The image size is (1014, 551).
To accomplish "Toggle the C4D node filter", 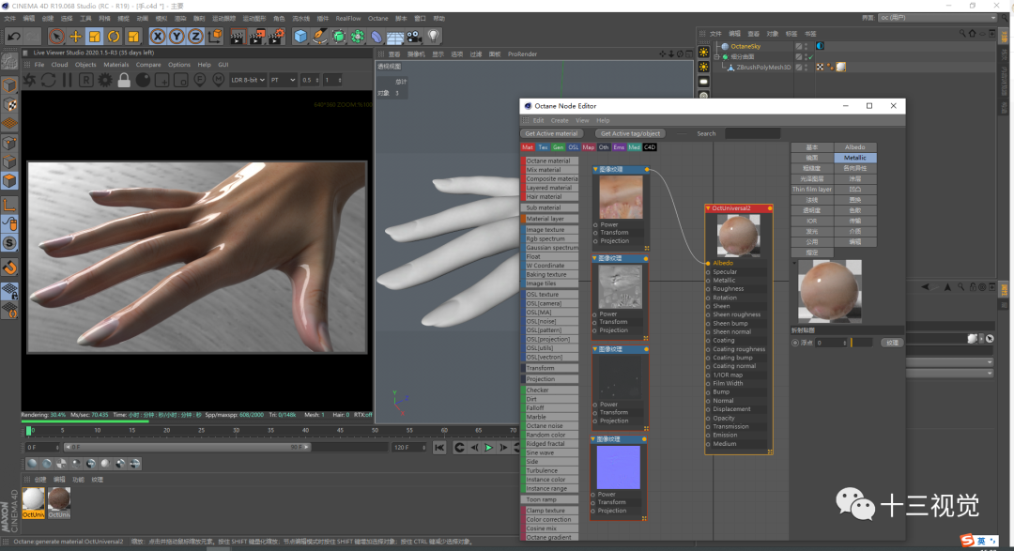I will pyautogui.click(x=650, y=147).
